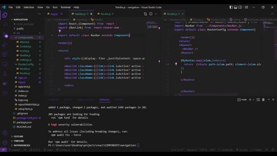
Task: Open the Testing flask icon
Action: click(5, 74)
